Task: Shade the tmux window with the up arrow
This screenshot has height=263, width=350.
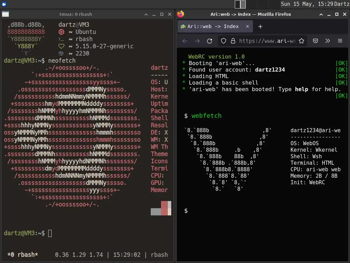Action: (x=146, y=14)
